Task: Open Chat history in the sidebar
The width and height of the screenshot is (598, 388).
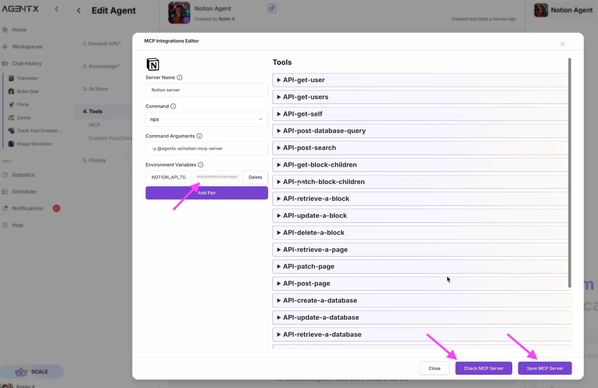Action: tap(27, 64)
